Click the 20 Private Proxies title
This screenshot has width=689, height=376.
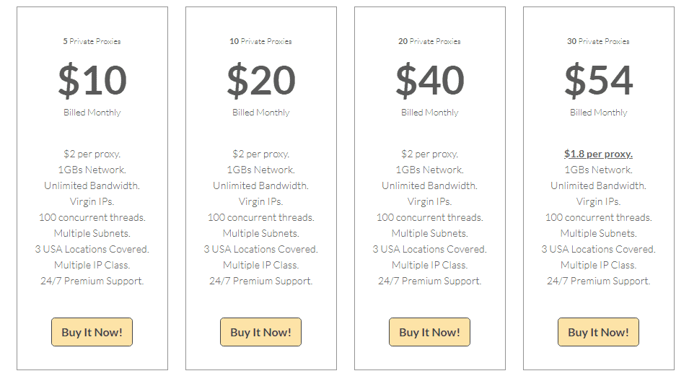(x=429, y=41)
